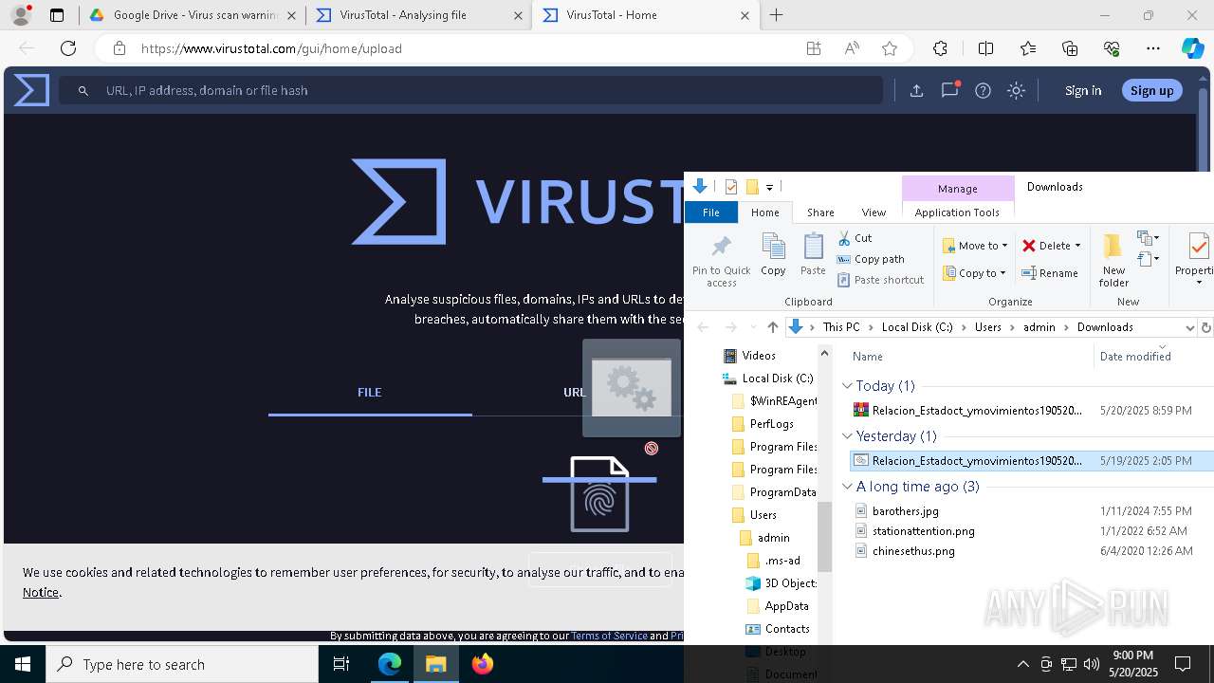Click Cut in Explorer ribbon
The width and height of the screenshot is (1214, 683).
pyautogui.click(x=855, y=238)
